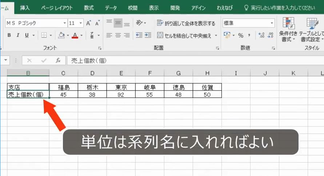This screenshot has width=324, height=176.
Task: Open number format dialog launcher
Action: coord(273,48)
